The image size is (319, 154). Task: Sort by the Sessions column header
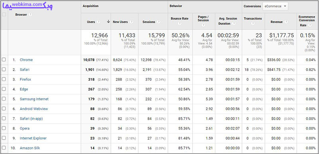[x=149, y=22]
